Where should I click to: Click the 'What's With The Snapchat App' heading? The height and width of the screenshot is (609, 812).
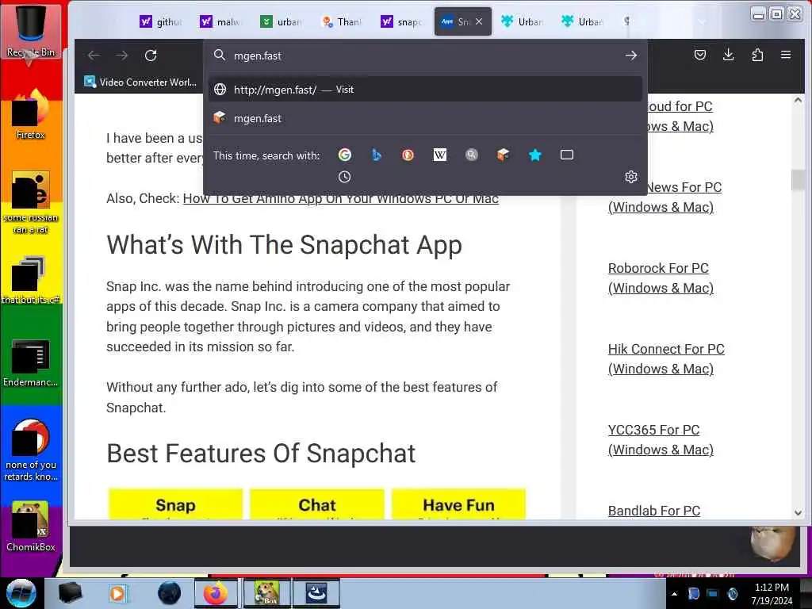285,244
